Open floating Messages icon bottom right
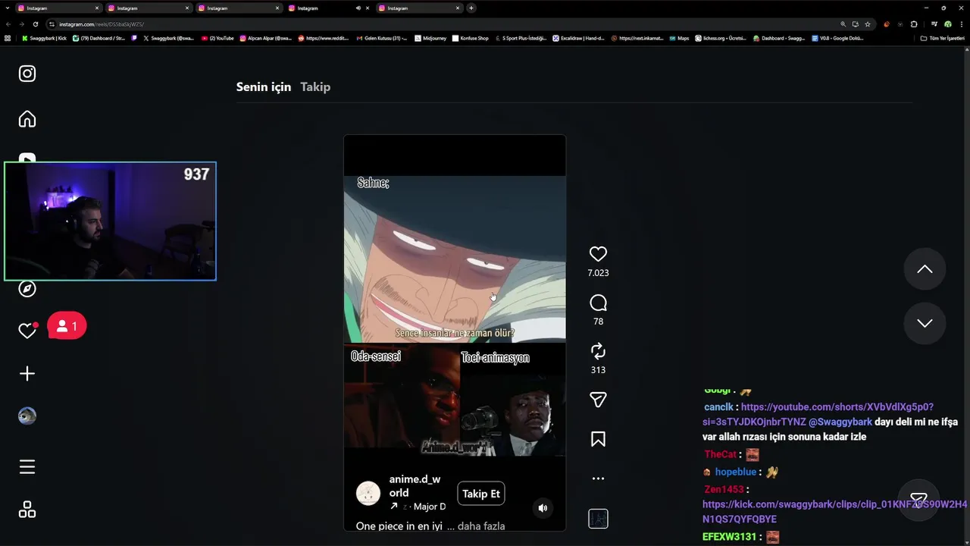 point(918,500)
